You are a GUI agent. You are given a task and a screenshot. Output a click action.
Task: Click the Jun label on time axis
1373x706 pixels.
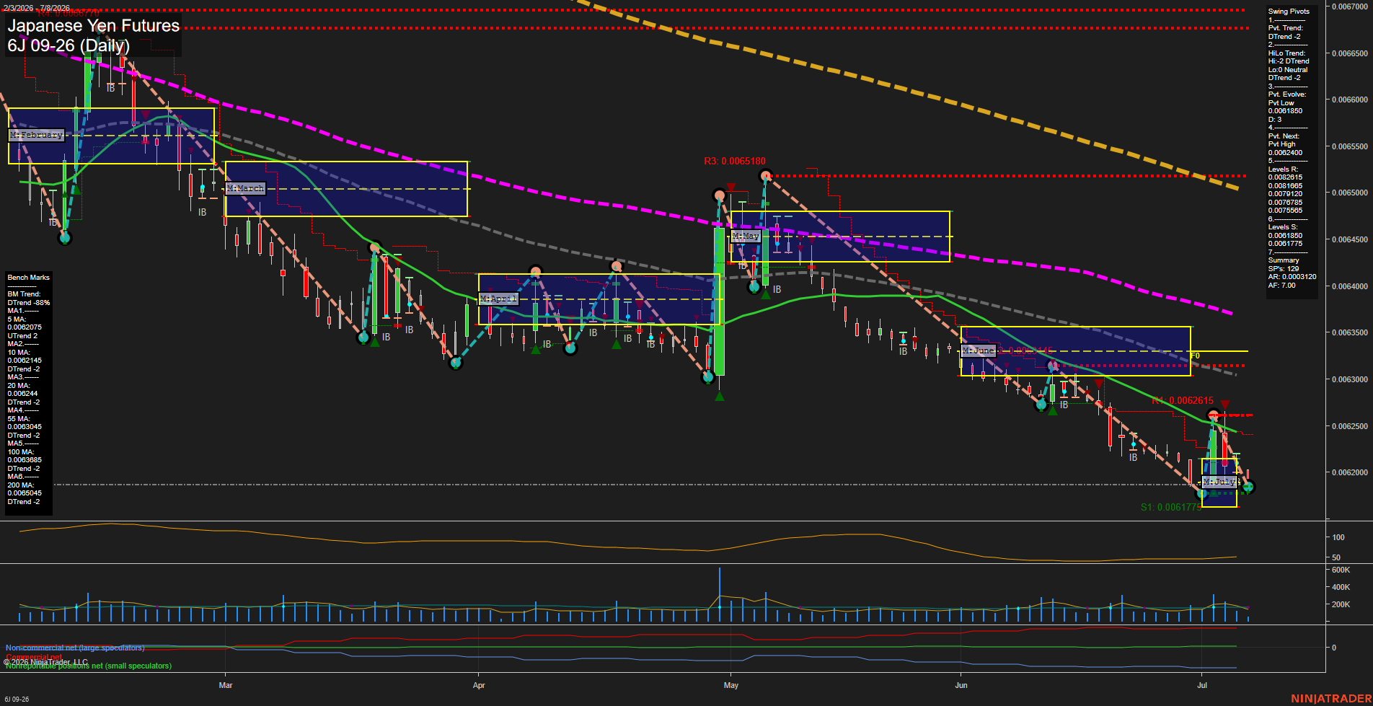961,686
